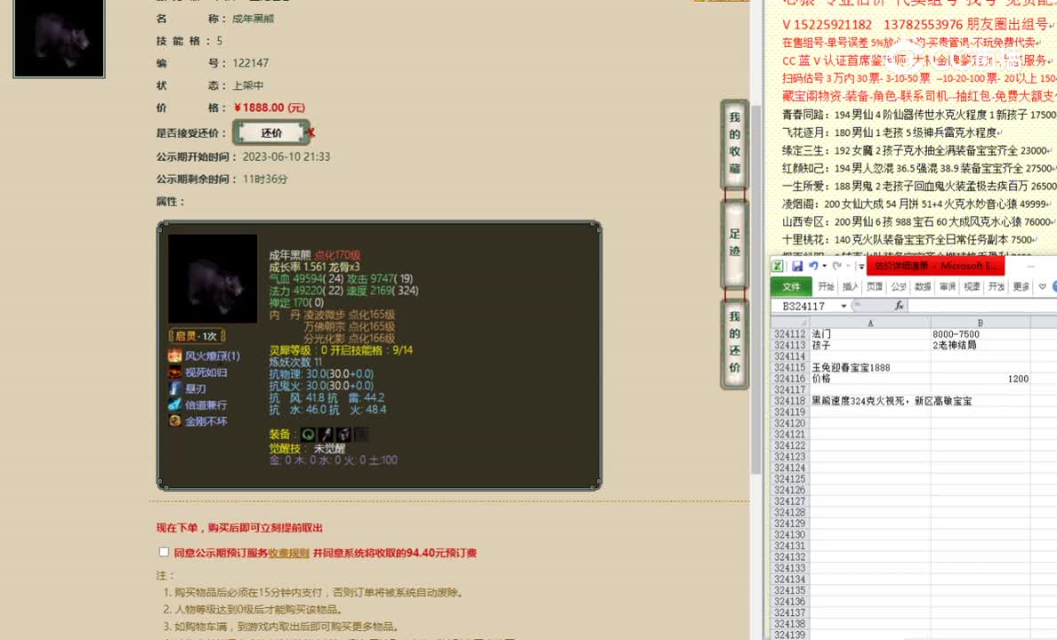Click the Save icon in Excel toolbar

click(798, 266)
